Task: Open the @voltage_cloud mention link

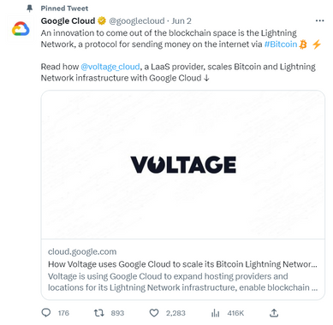Action: [110, 67]
